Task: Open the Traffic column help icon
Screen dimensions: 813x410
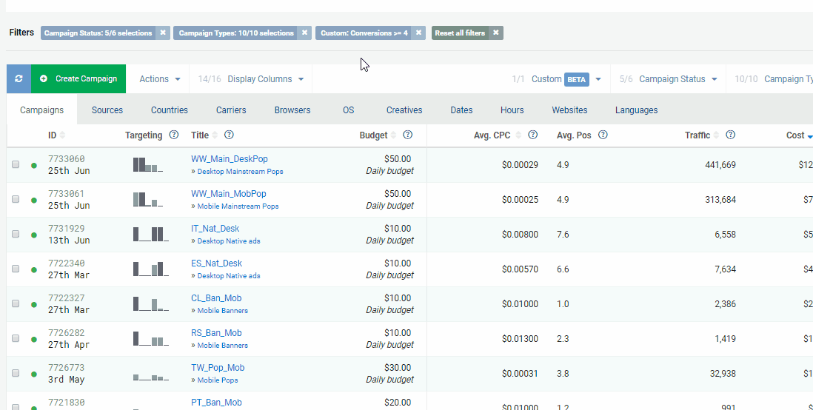Action: click(x=730, y=135)
